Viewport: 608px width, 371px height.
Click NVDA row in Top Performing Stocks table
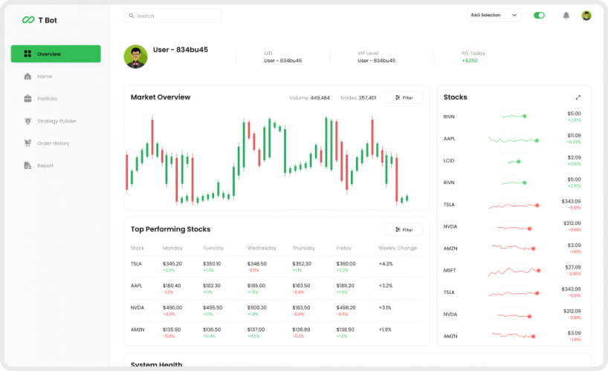click(276, 311)
